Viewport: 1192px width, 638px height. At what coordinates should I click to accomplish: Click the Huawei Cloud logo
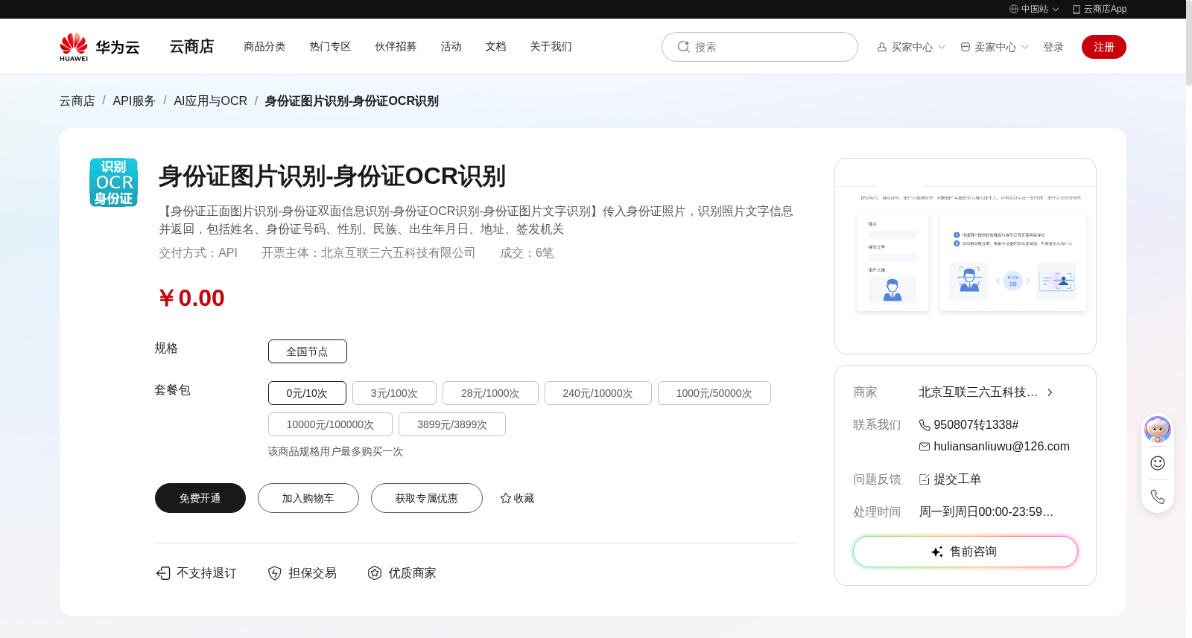[x=100, y=47]
